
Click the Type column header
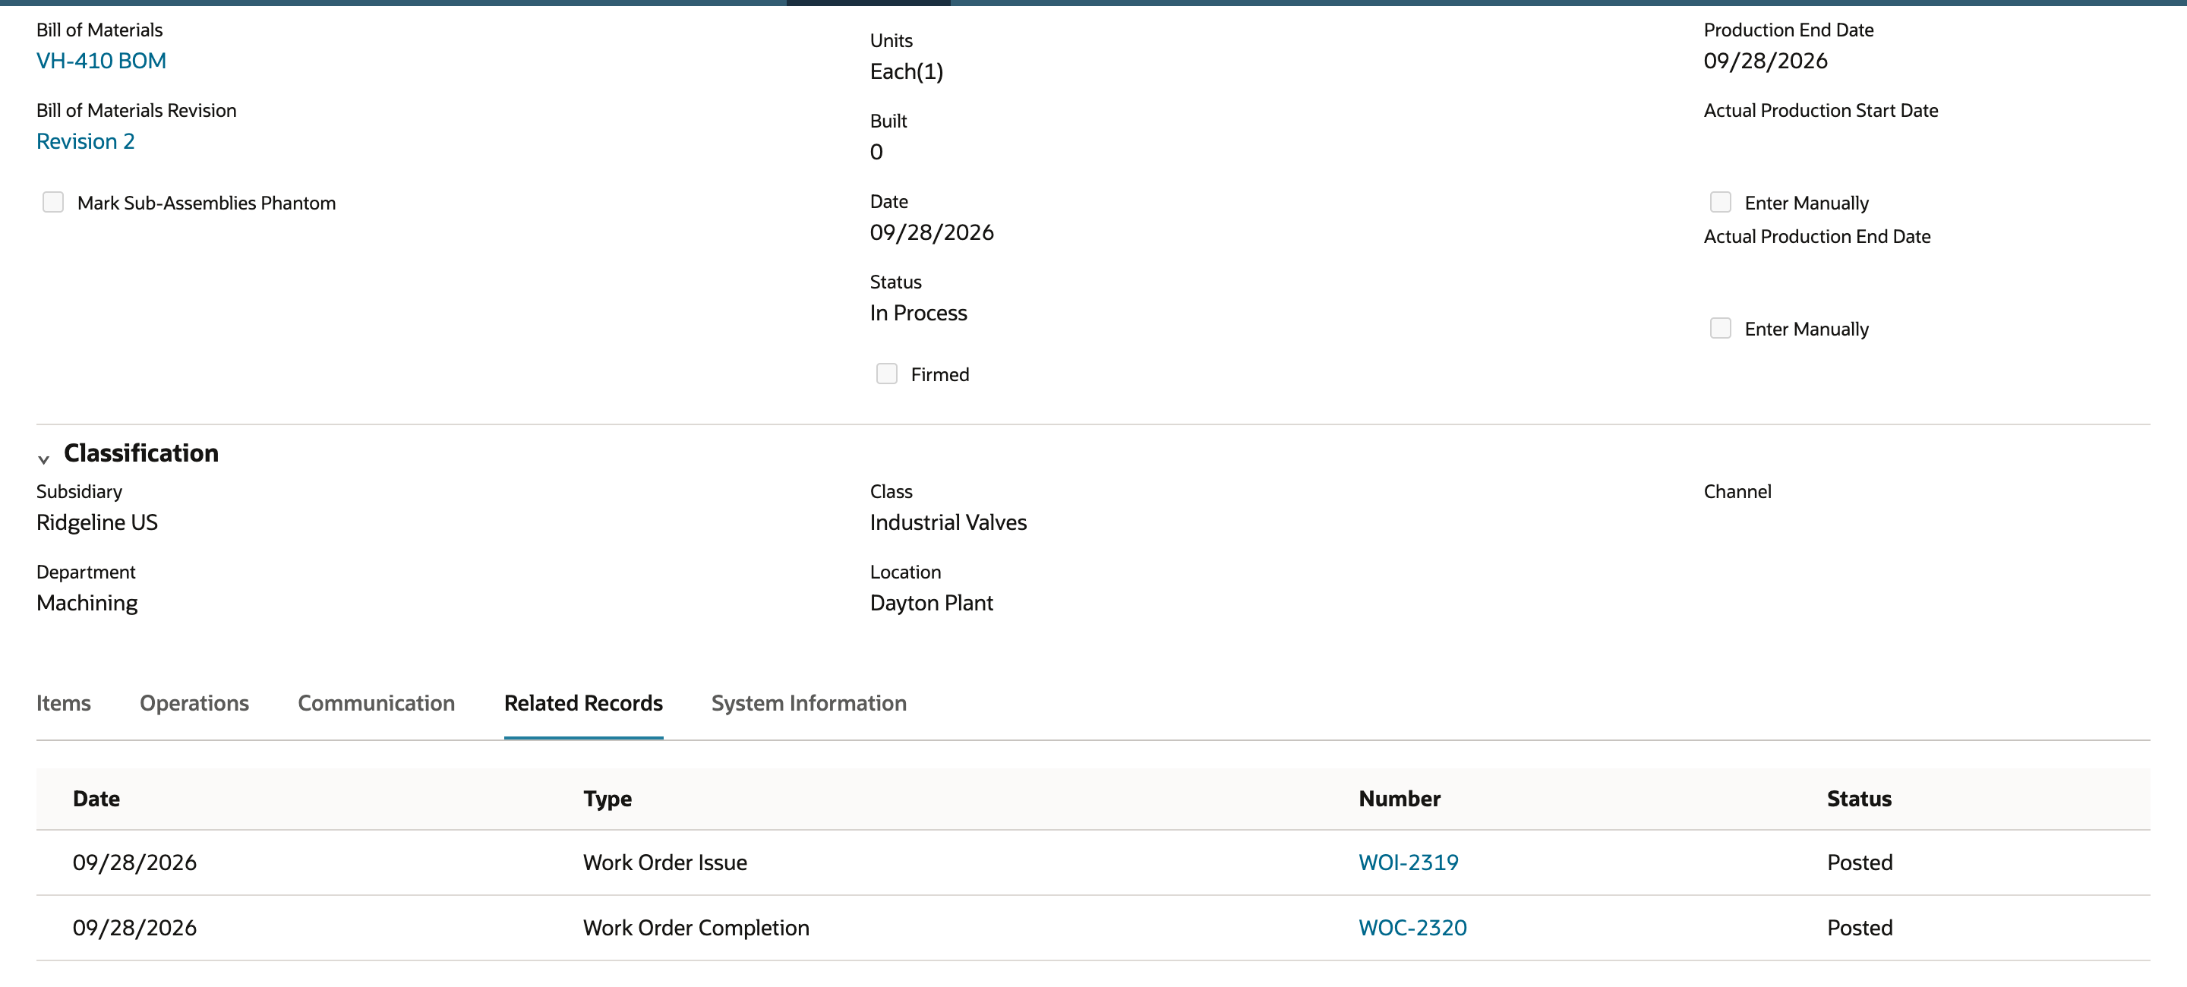607,799
